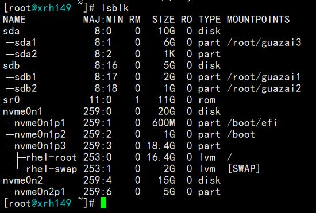Select the sdb1 partition name
Viewport: 316px width, 213px height.
point(25,77)
